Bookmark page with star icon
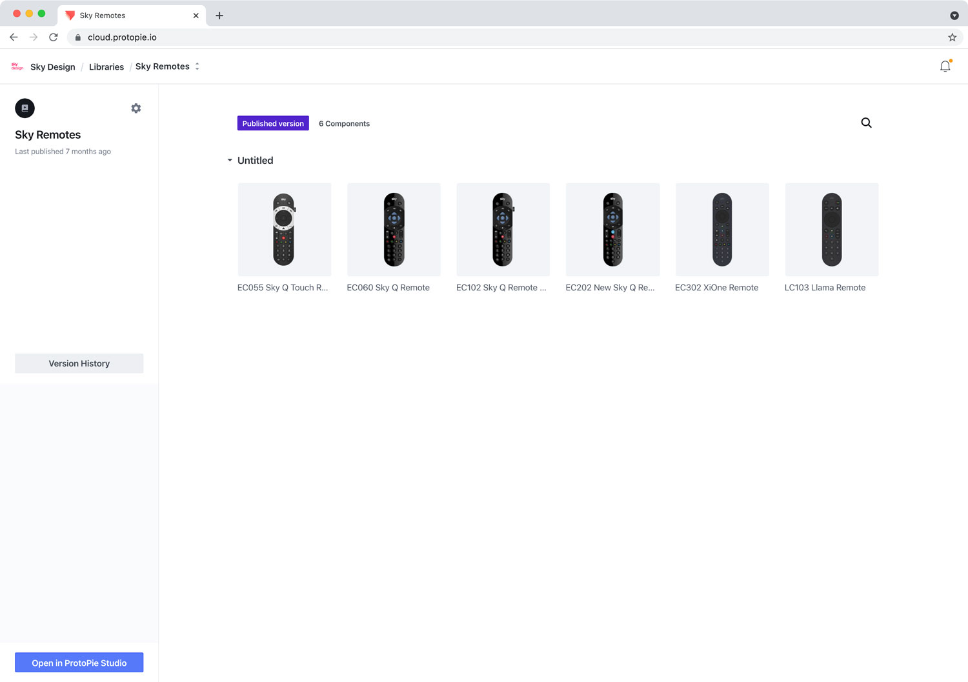The width and height of the screenshot is (968, 682). (x=952, y=37)
